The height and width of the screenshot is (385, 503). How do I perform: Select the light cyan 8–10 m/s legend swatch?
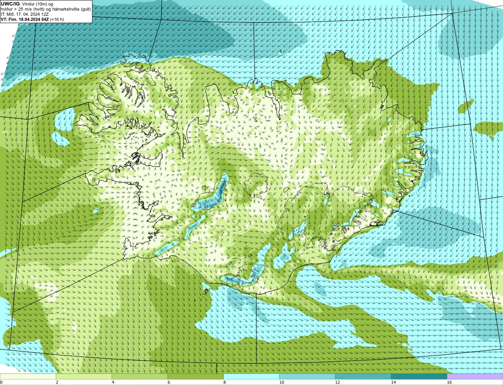tap(251, 376)
